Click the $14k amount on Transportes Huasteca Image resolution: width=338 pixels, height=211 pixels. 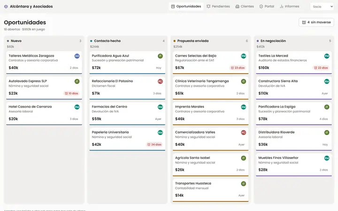179,195
